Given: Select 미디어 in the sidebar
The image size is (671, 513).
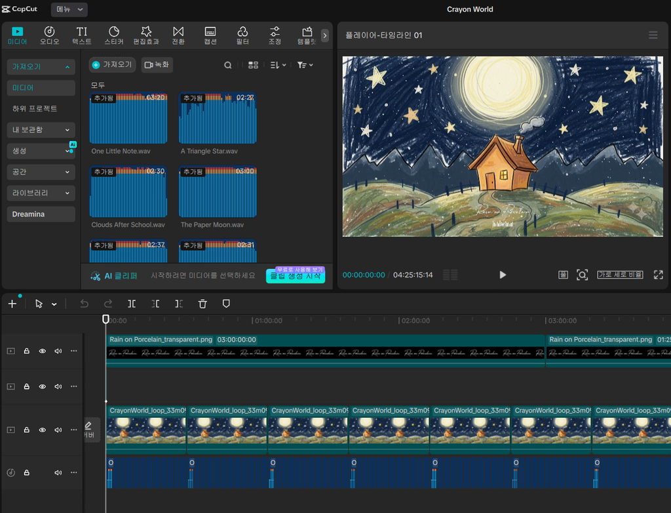Looking at the screenshot, I should [x=41, y=87].
